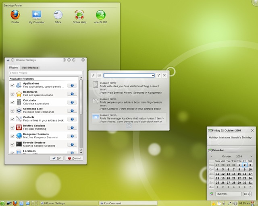The width and height of the screenshot is (258, 206).
Task: Click the Run Command text input box
Action: [129, 75]
